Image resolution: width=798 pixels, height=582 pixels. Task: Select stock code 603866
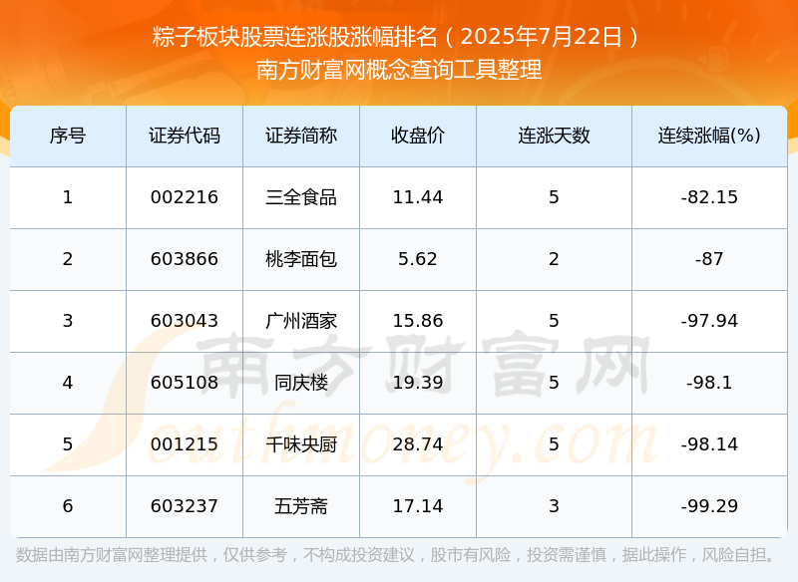click(185, 259)
